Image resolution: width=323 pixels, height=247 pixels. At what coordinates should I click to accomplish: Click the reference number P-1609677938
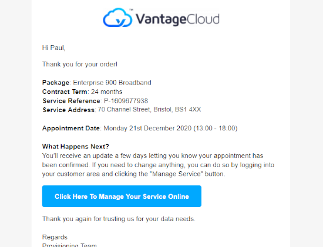coord(126,101)
